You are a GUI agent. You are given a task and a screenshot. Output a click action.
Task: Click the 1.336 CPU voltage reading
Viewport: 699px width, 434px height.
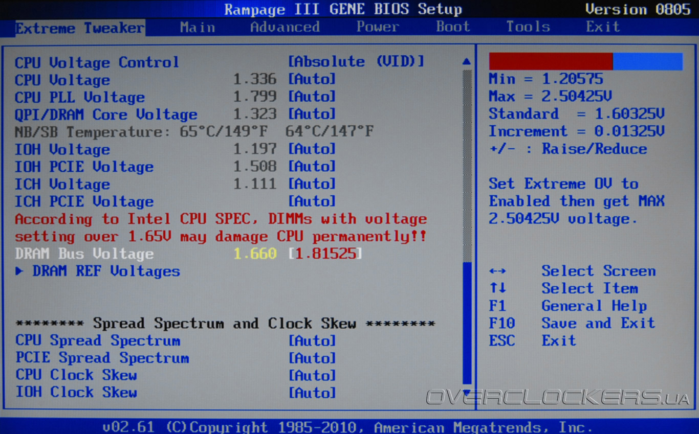click(x=255, y=79)
